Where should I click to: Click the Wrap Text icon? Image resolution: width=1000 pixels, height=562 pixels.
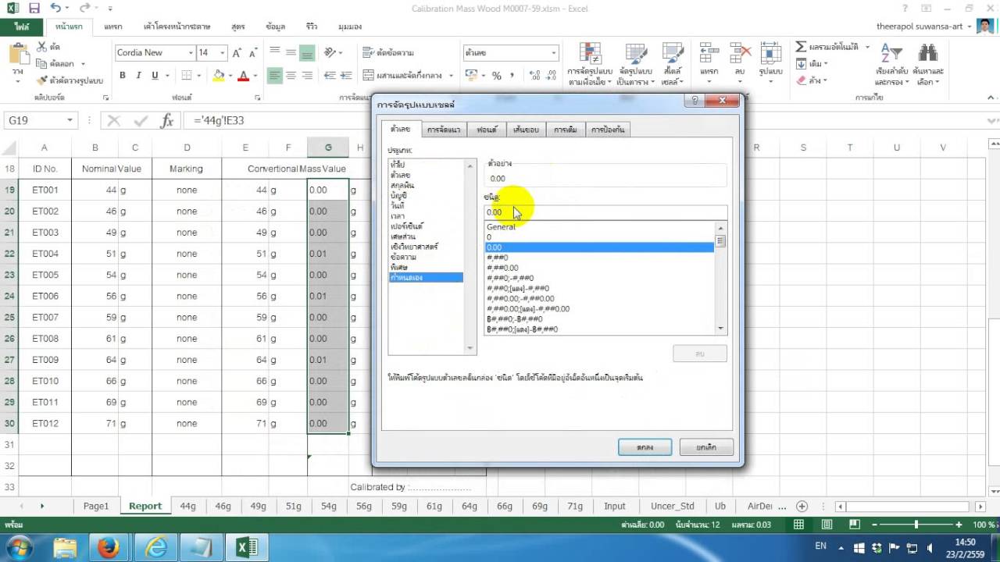pos(370,52)
